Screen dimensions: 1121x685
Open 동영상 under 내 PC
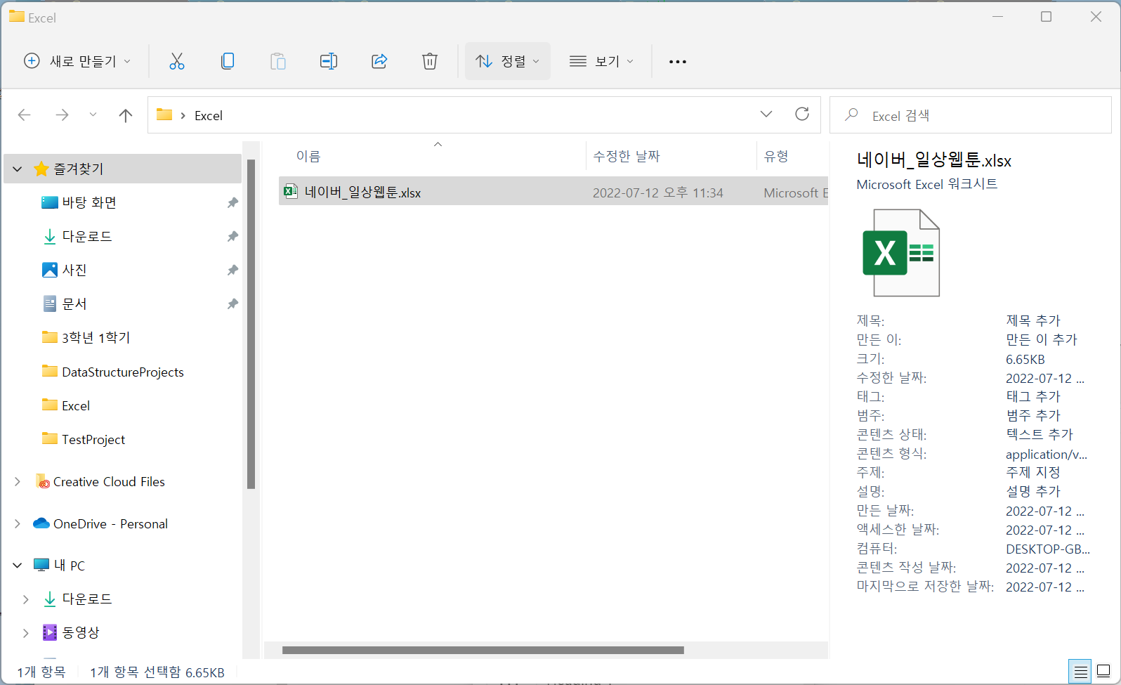(81, 632)
